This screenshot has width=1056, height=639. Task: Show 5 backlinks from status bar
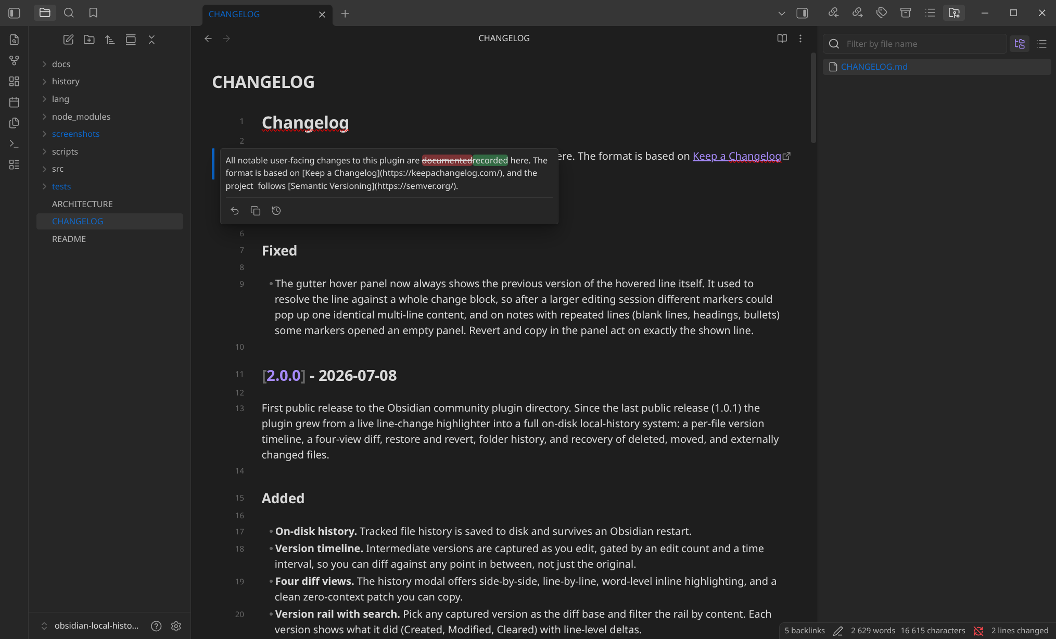pos(805,631)
